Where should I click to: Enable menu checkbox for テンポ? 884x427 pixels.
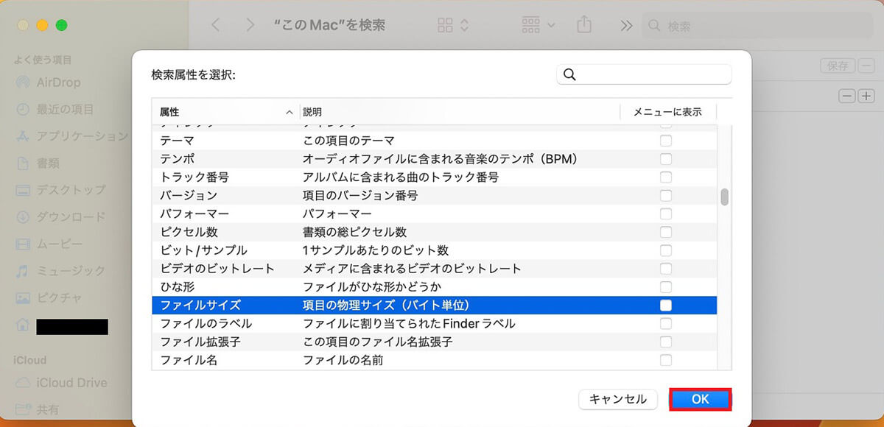click(x=666, y=158)
